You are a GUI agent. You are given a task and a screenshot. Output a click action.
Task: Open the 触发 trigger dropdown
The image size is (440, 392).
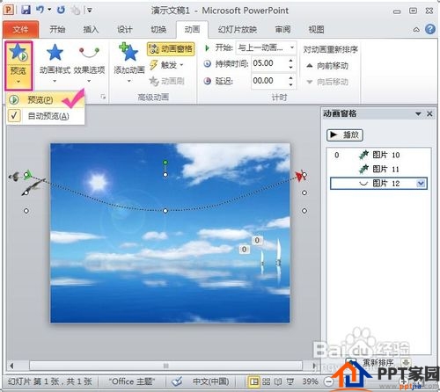point(166,65)
